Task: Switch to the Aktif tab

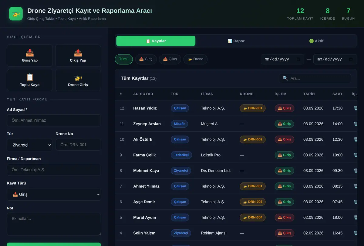Action: click(316, 41)
